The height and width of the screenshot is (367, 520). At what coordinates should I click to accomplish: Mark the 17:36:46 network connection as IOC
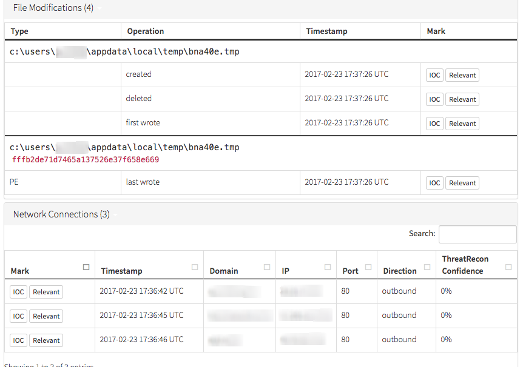[x=18, y=340]
